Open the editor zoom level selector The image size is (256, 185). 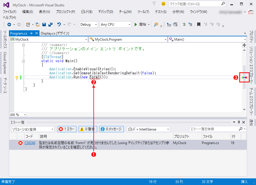click(18, 115)
